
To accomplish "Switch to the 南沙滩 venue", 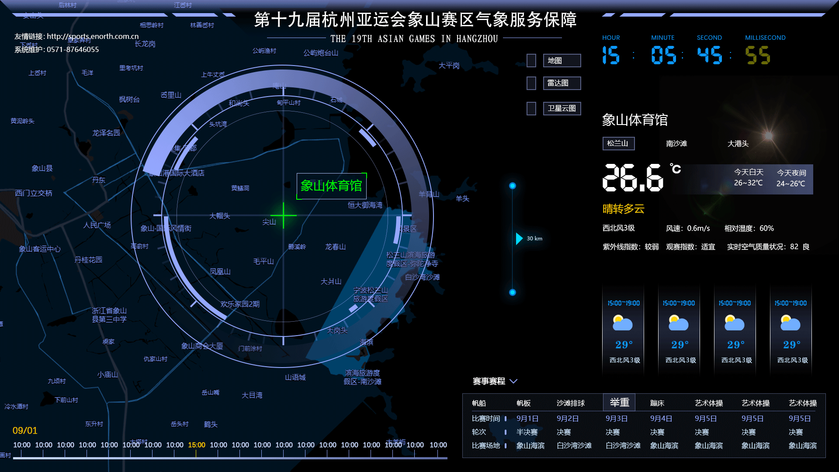I will click(676, 144).
